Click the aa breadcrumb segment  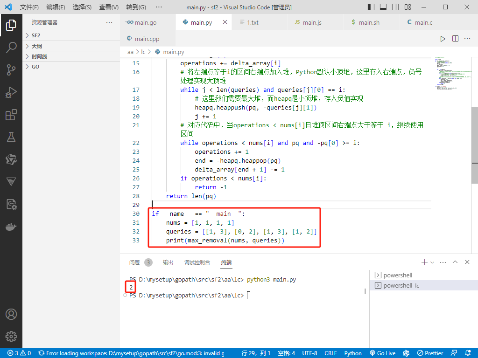point(130,52)
